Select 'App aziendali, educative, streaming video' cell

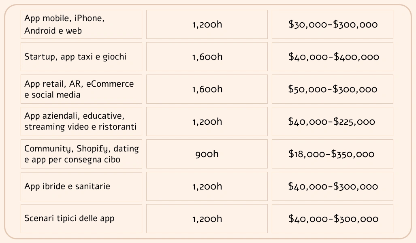click(81, 122)
